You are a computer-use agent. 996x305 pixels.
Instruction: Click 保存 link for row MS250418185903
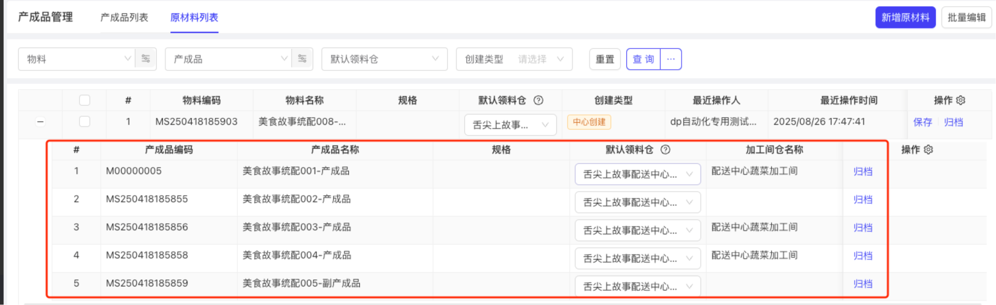[x=923, y=122]
